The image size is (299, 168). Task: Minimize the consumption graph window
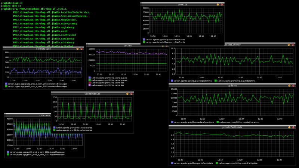coord(78,49)
